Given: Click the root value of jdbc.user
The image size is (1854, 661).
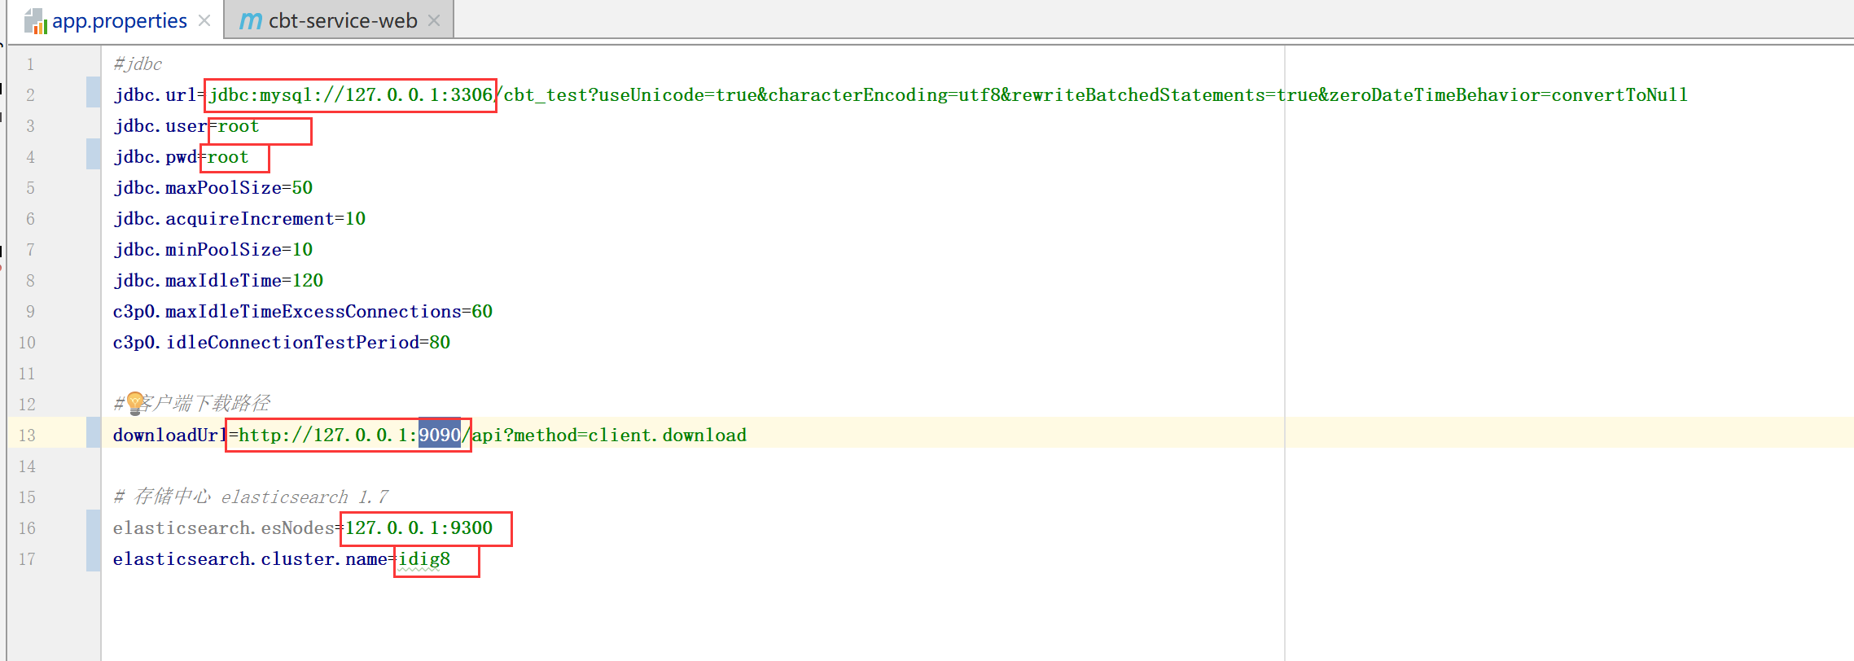Looking at the screenshot, I should tap(239, 126).
